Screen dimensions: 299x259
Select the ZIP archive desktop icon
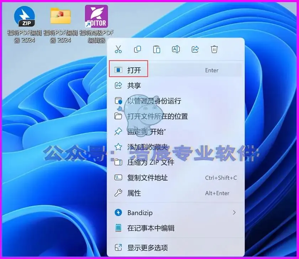pos(25,16)
